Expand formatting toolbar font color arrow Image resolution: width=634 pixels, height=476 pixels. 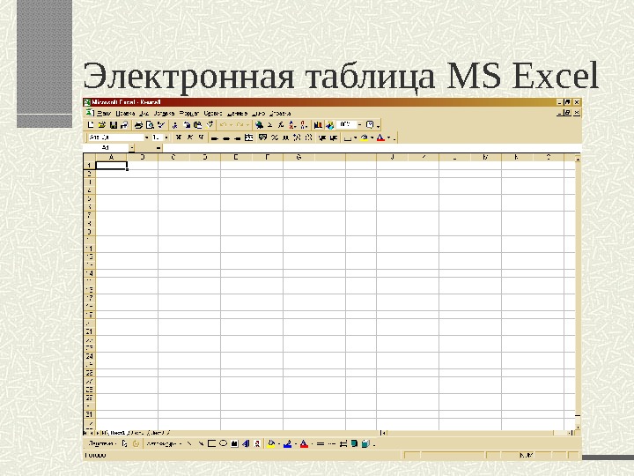pyautogui.click(x=389, y=138)
